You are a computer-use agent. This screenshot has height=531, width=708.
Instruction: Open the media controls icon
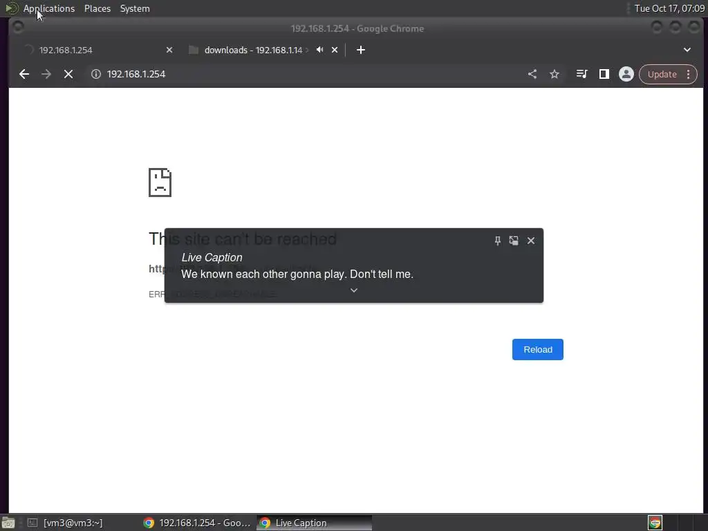(581, 74)
